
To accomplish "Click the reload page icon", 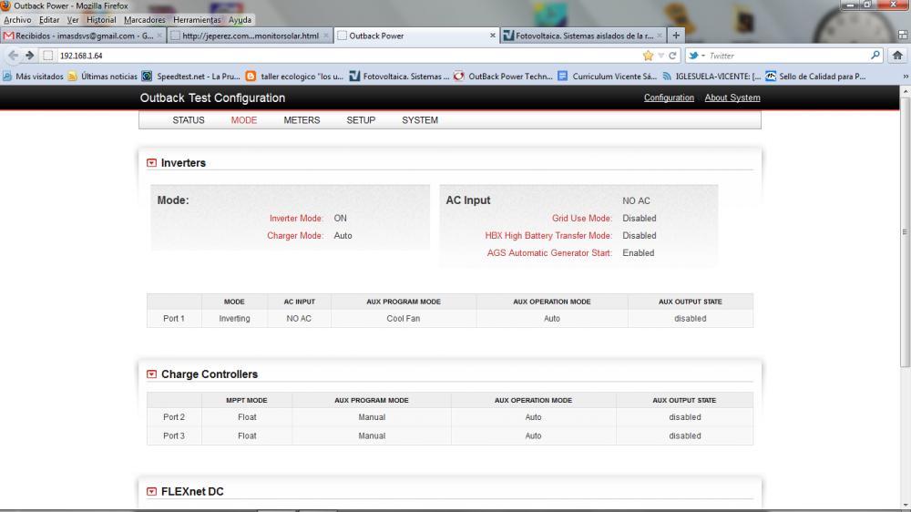I will (673, 56).
